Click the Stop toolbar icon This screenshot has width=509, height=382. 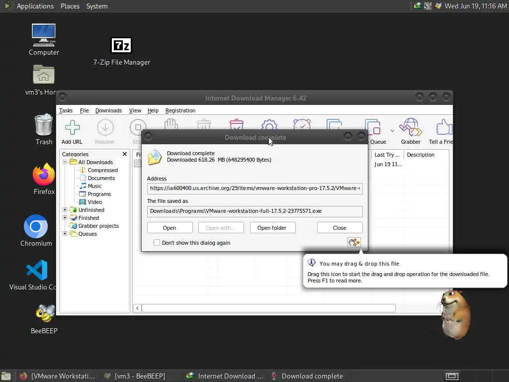point(138,127)
